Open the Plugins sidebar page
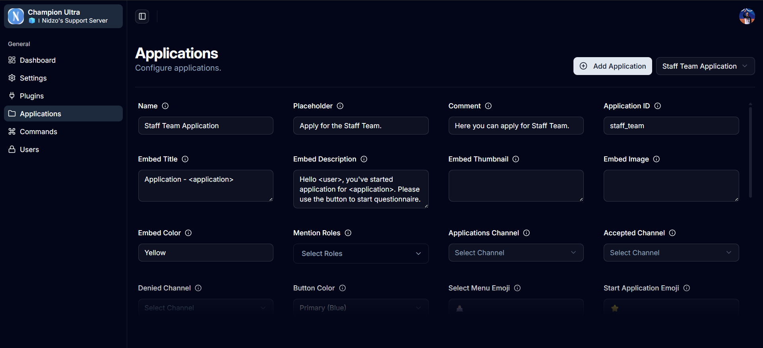This screenshot has height=348, width=763. (32, 96)
